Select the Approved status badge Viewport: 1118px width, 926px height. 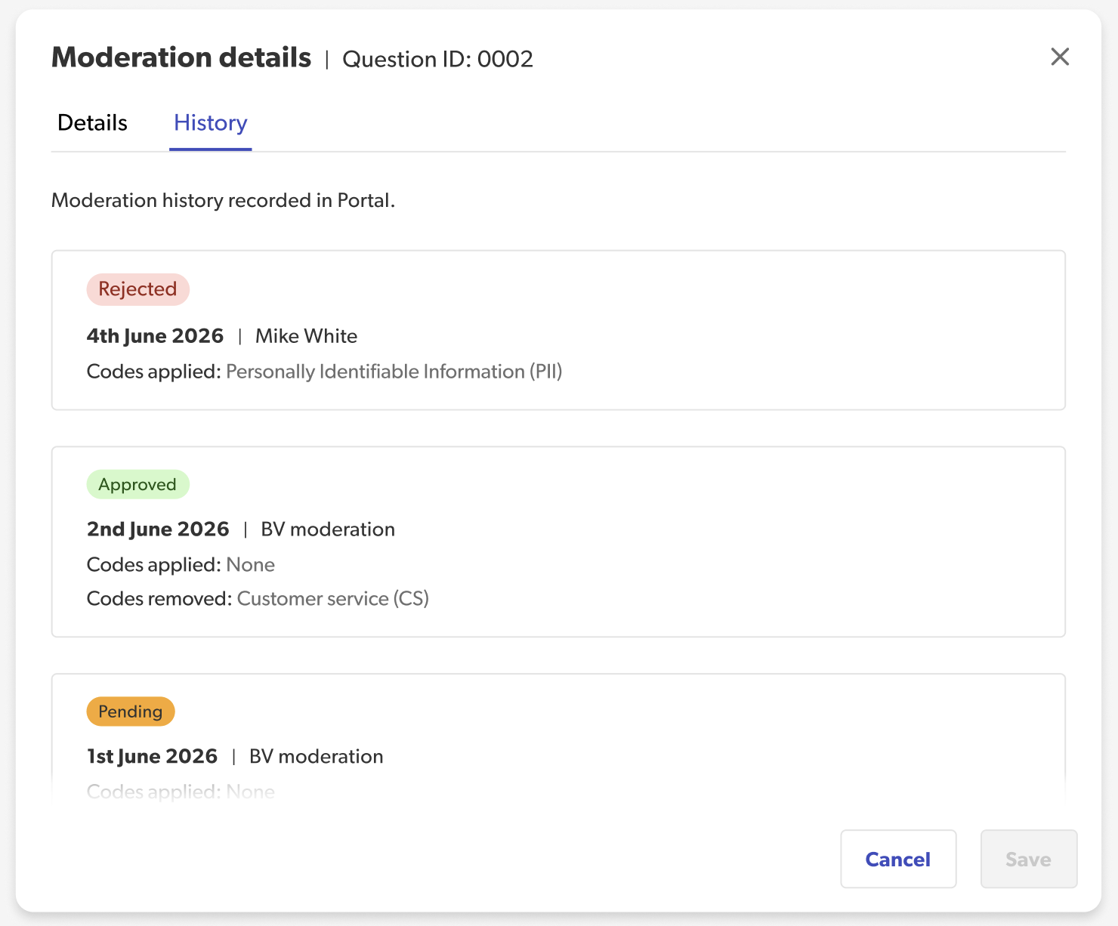137,484
